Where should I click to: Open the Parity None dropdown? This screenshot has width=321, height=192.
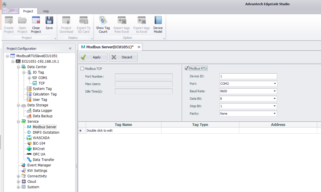coord(275,114)
